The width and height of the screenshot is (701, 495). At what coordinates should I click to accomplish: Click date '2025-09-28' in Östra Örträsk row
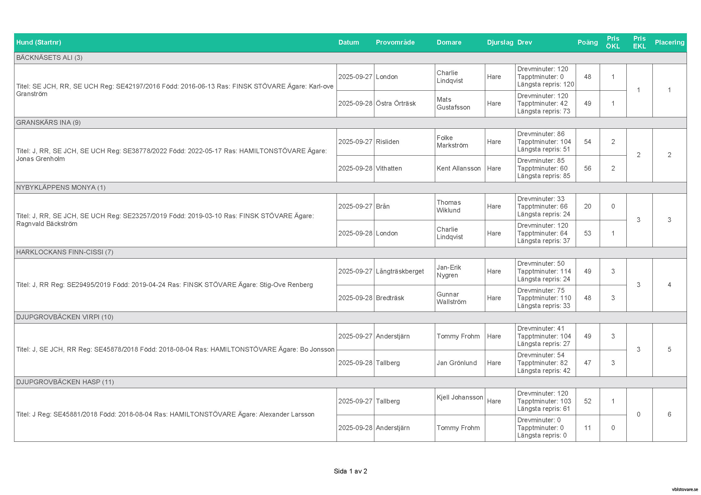pos(355,104)
